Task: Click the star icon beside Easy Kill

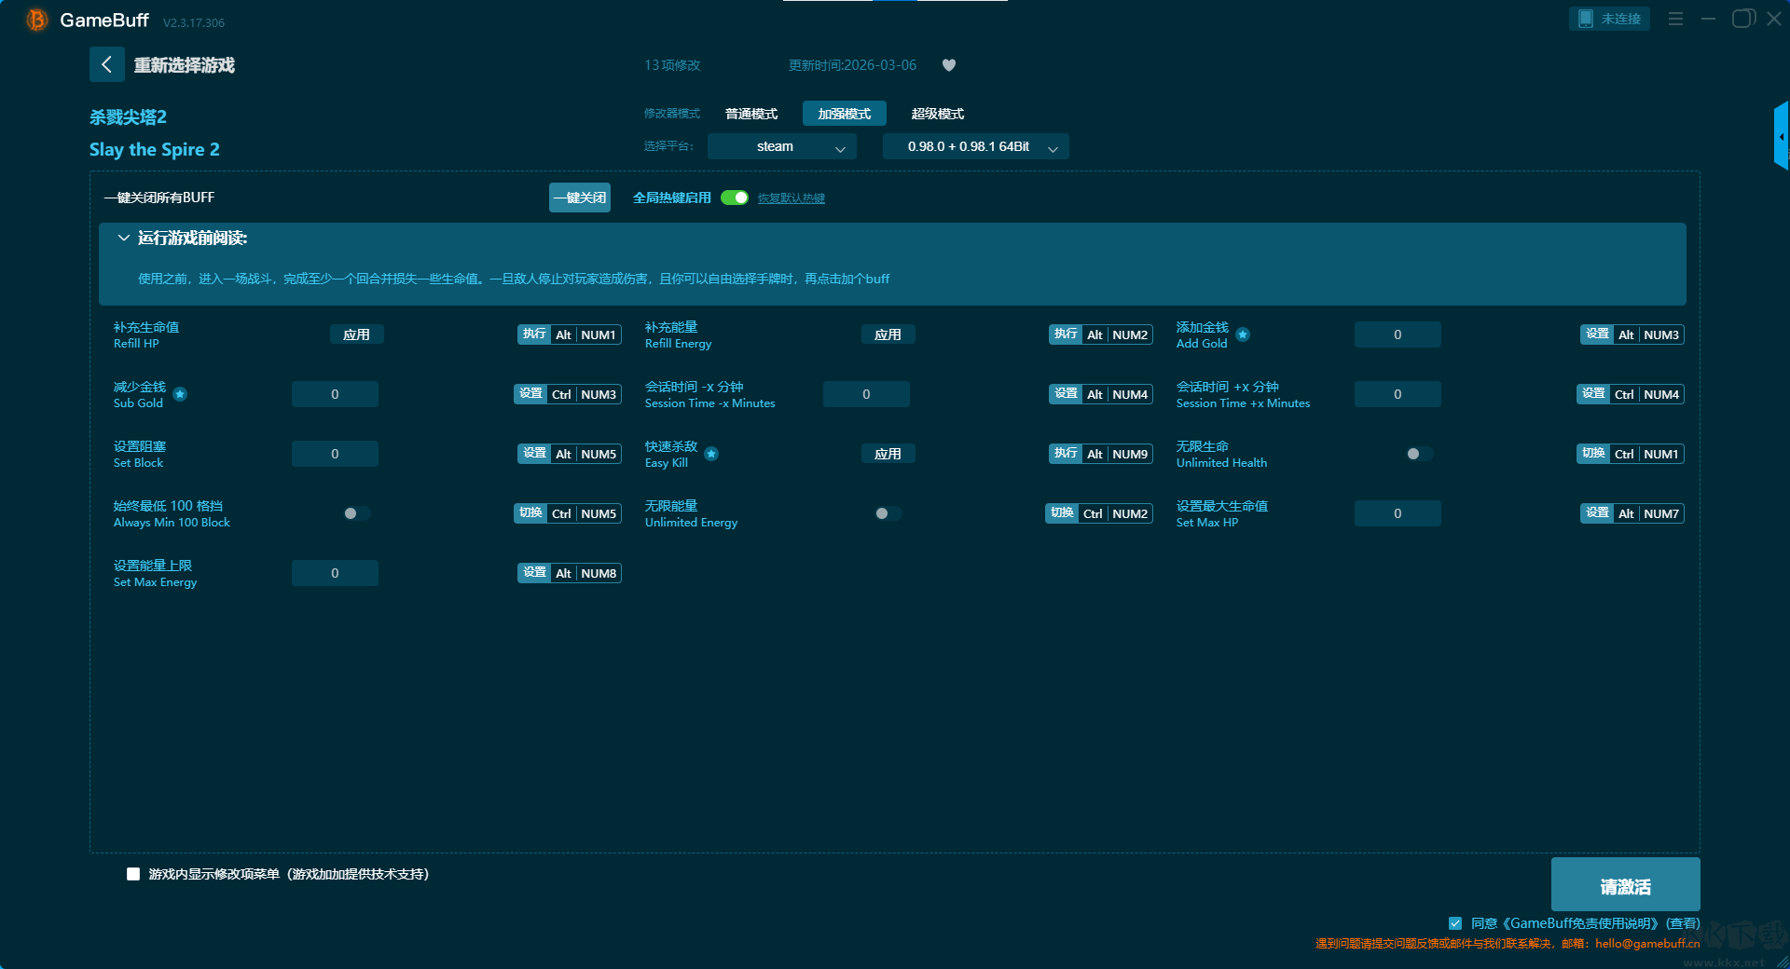Action: pyautogui.click(x=711, y=454)
